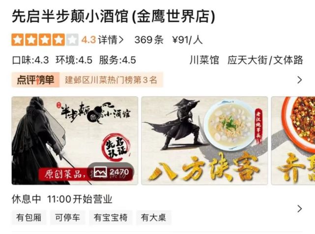
Task: Select the 有宝宝椅 tag
Action: coord(111,217)
